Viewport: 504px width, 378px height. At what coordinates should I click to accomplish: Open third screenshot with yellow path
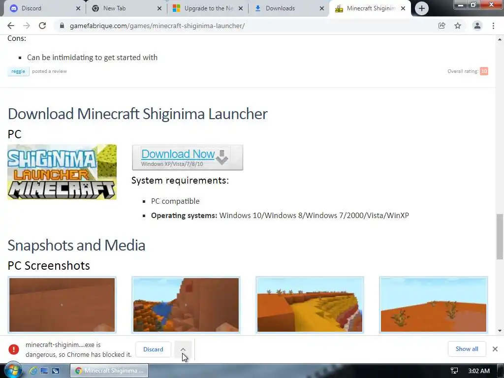310,305
